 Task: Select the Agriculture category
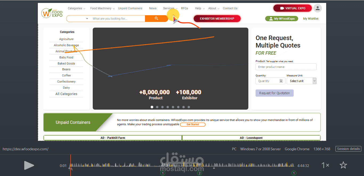(x=66, y=39)
